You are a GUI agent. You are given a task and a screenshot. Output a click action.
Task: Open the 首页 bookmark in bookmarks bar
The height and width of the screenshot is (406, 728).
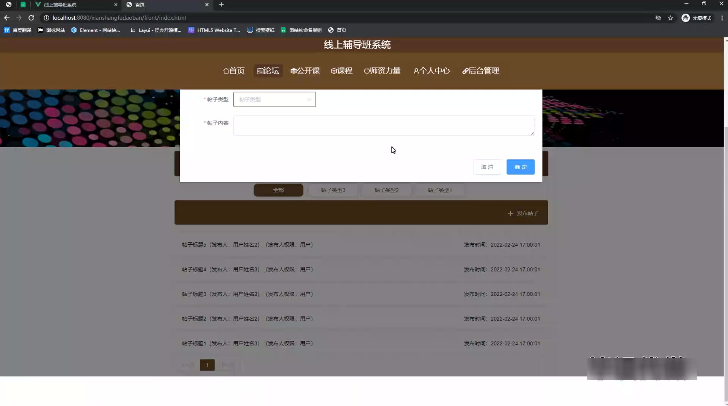point(337,30)
